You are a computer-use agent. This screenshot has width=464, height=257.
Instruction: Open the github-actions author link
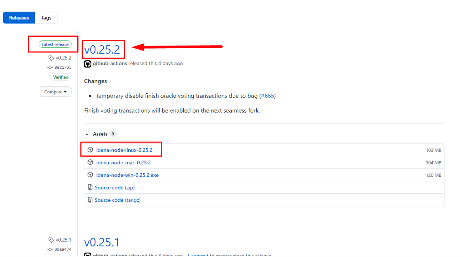pos(110,63)
